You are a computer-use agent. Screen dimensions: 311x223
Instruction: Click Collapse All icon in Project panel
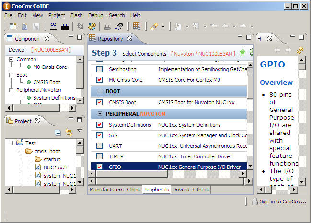pos(58,133)
